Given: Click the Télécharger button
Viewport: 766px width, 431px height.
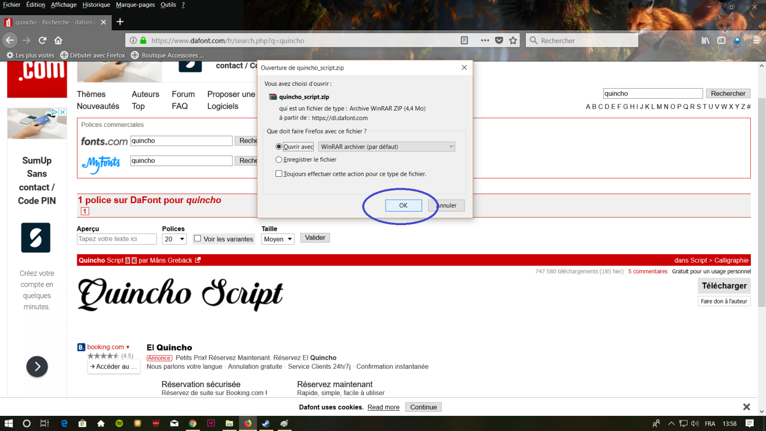Looking at the screenshot, I should click(724, 286).
